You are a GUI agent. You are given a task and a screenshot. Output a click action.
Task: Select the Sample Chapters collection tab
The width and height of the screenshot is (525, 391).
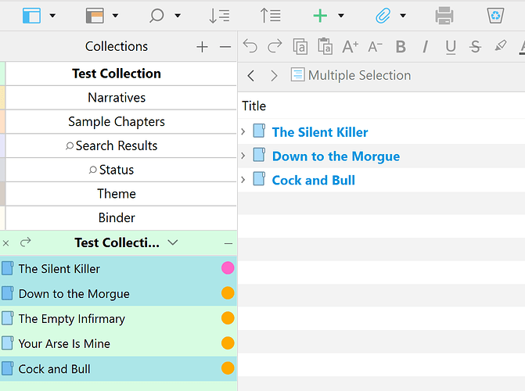[x=117, y=122]
